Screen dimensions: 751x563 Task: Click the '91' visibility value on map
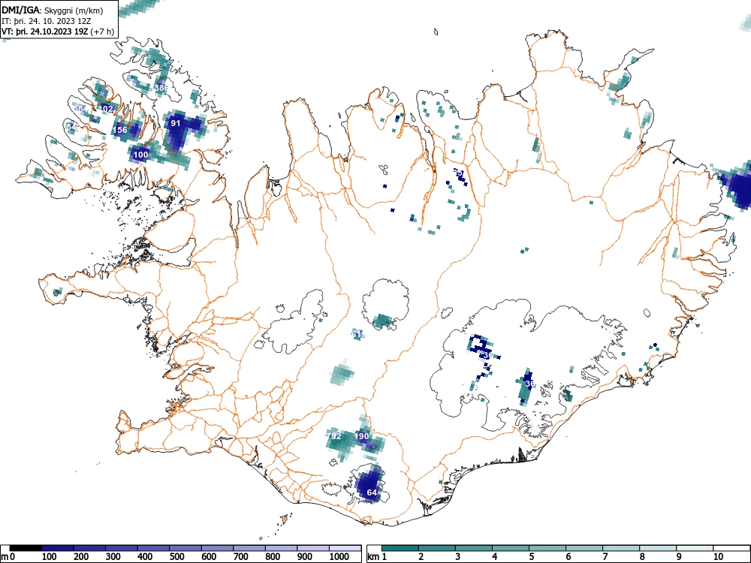click(176, 123)
